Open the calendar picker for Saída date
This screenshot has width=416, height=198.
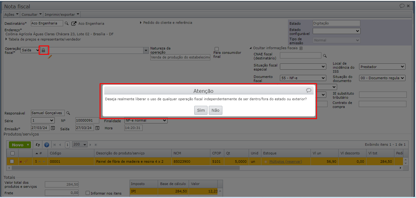click(x=97, y=128)
